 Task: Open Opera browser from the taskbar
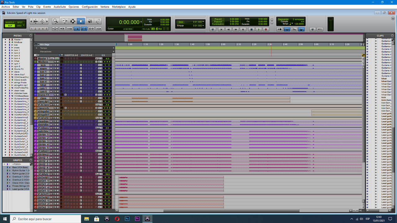point(117,219)
